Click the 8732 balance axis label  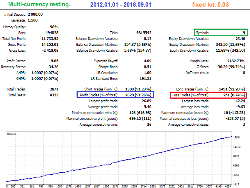(x=236, y=156)
